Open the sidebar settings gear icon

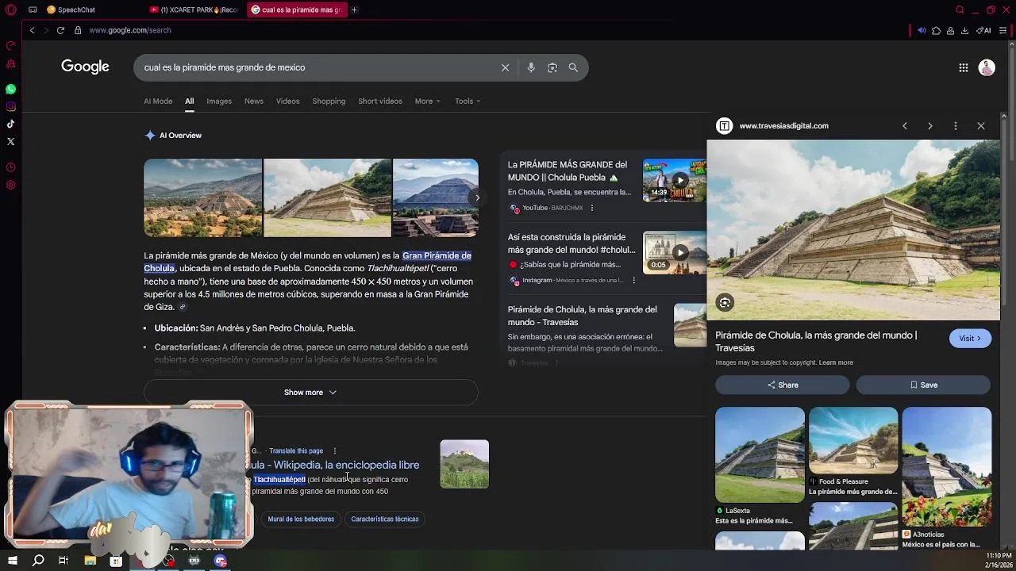[10, 185]
